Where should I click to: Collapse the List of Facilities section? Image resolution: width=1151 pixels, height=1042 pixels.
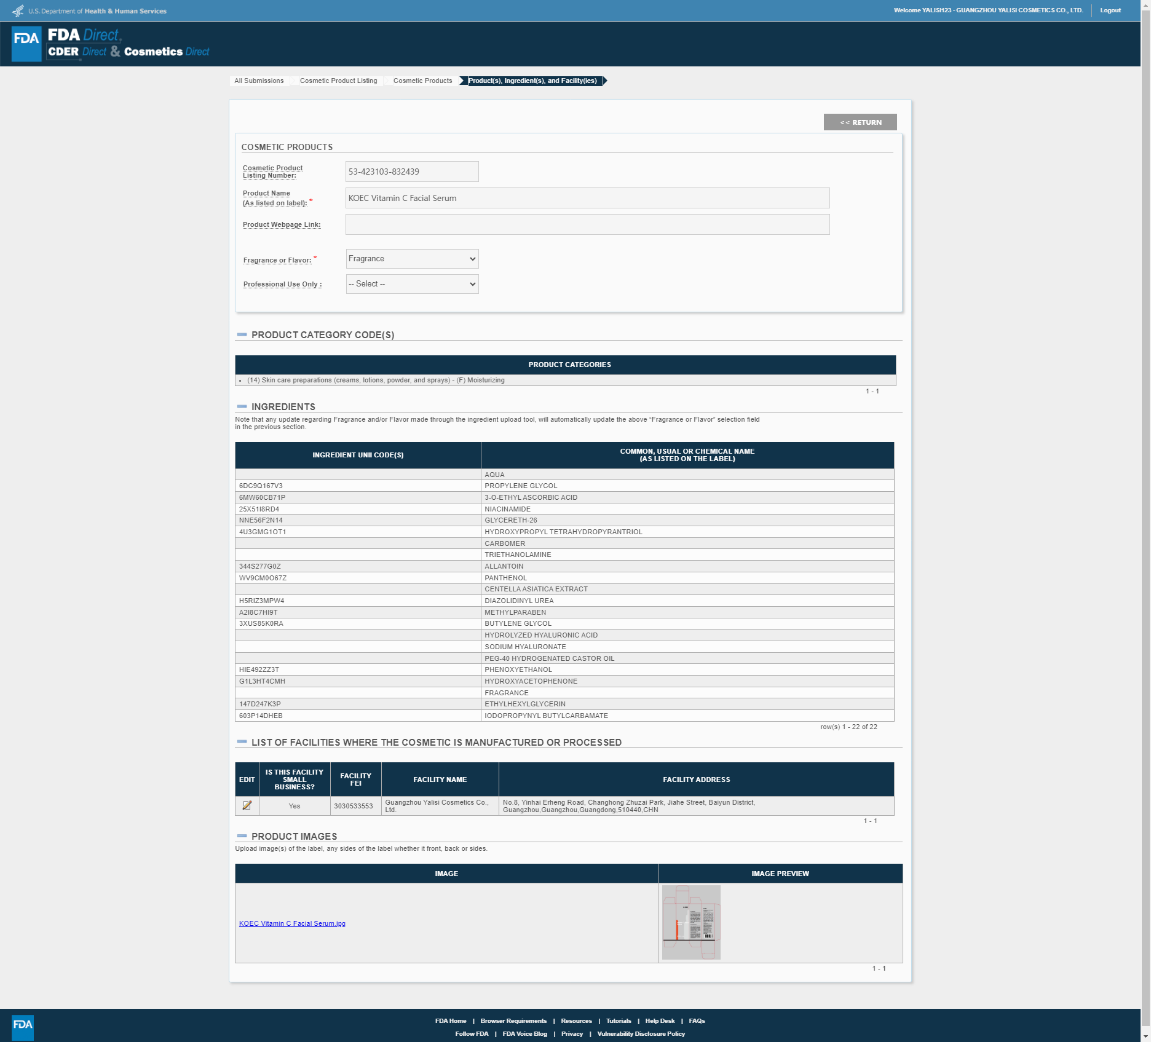tap(242, 742)
